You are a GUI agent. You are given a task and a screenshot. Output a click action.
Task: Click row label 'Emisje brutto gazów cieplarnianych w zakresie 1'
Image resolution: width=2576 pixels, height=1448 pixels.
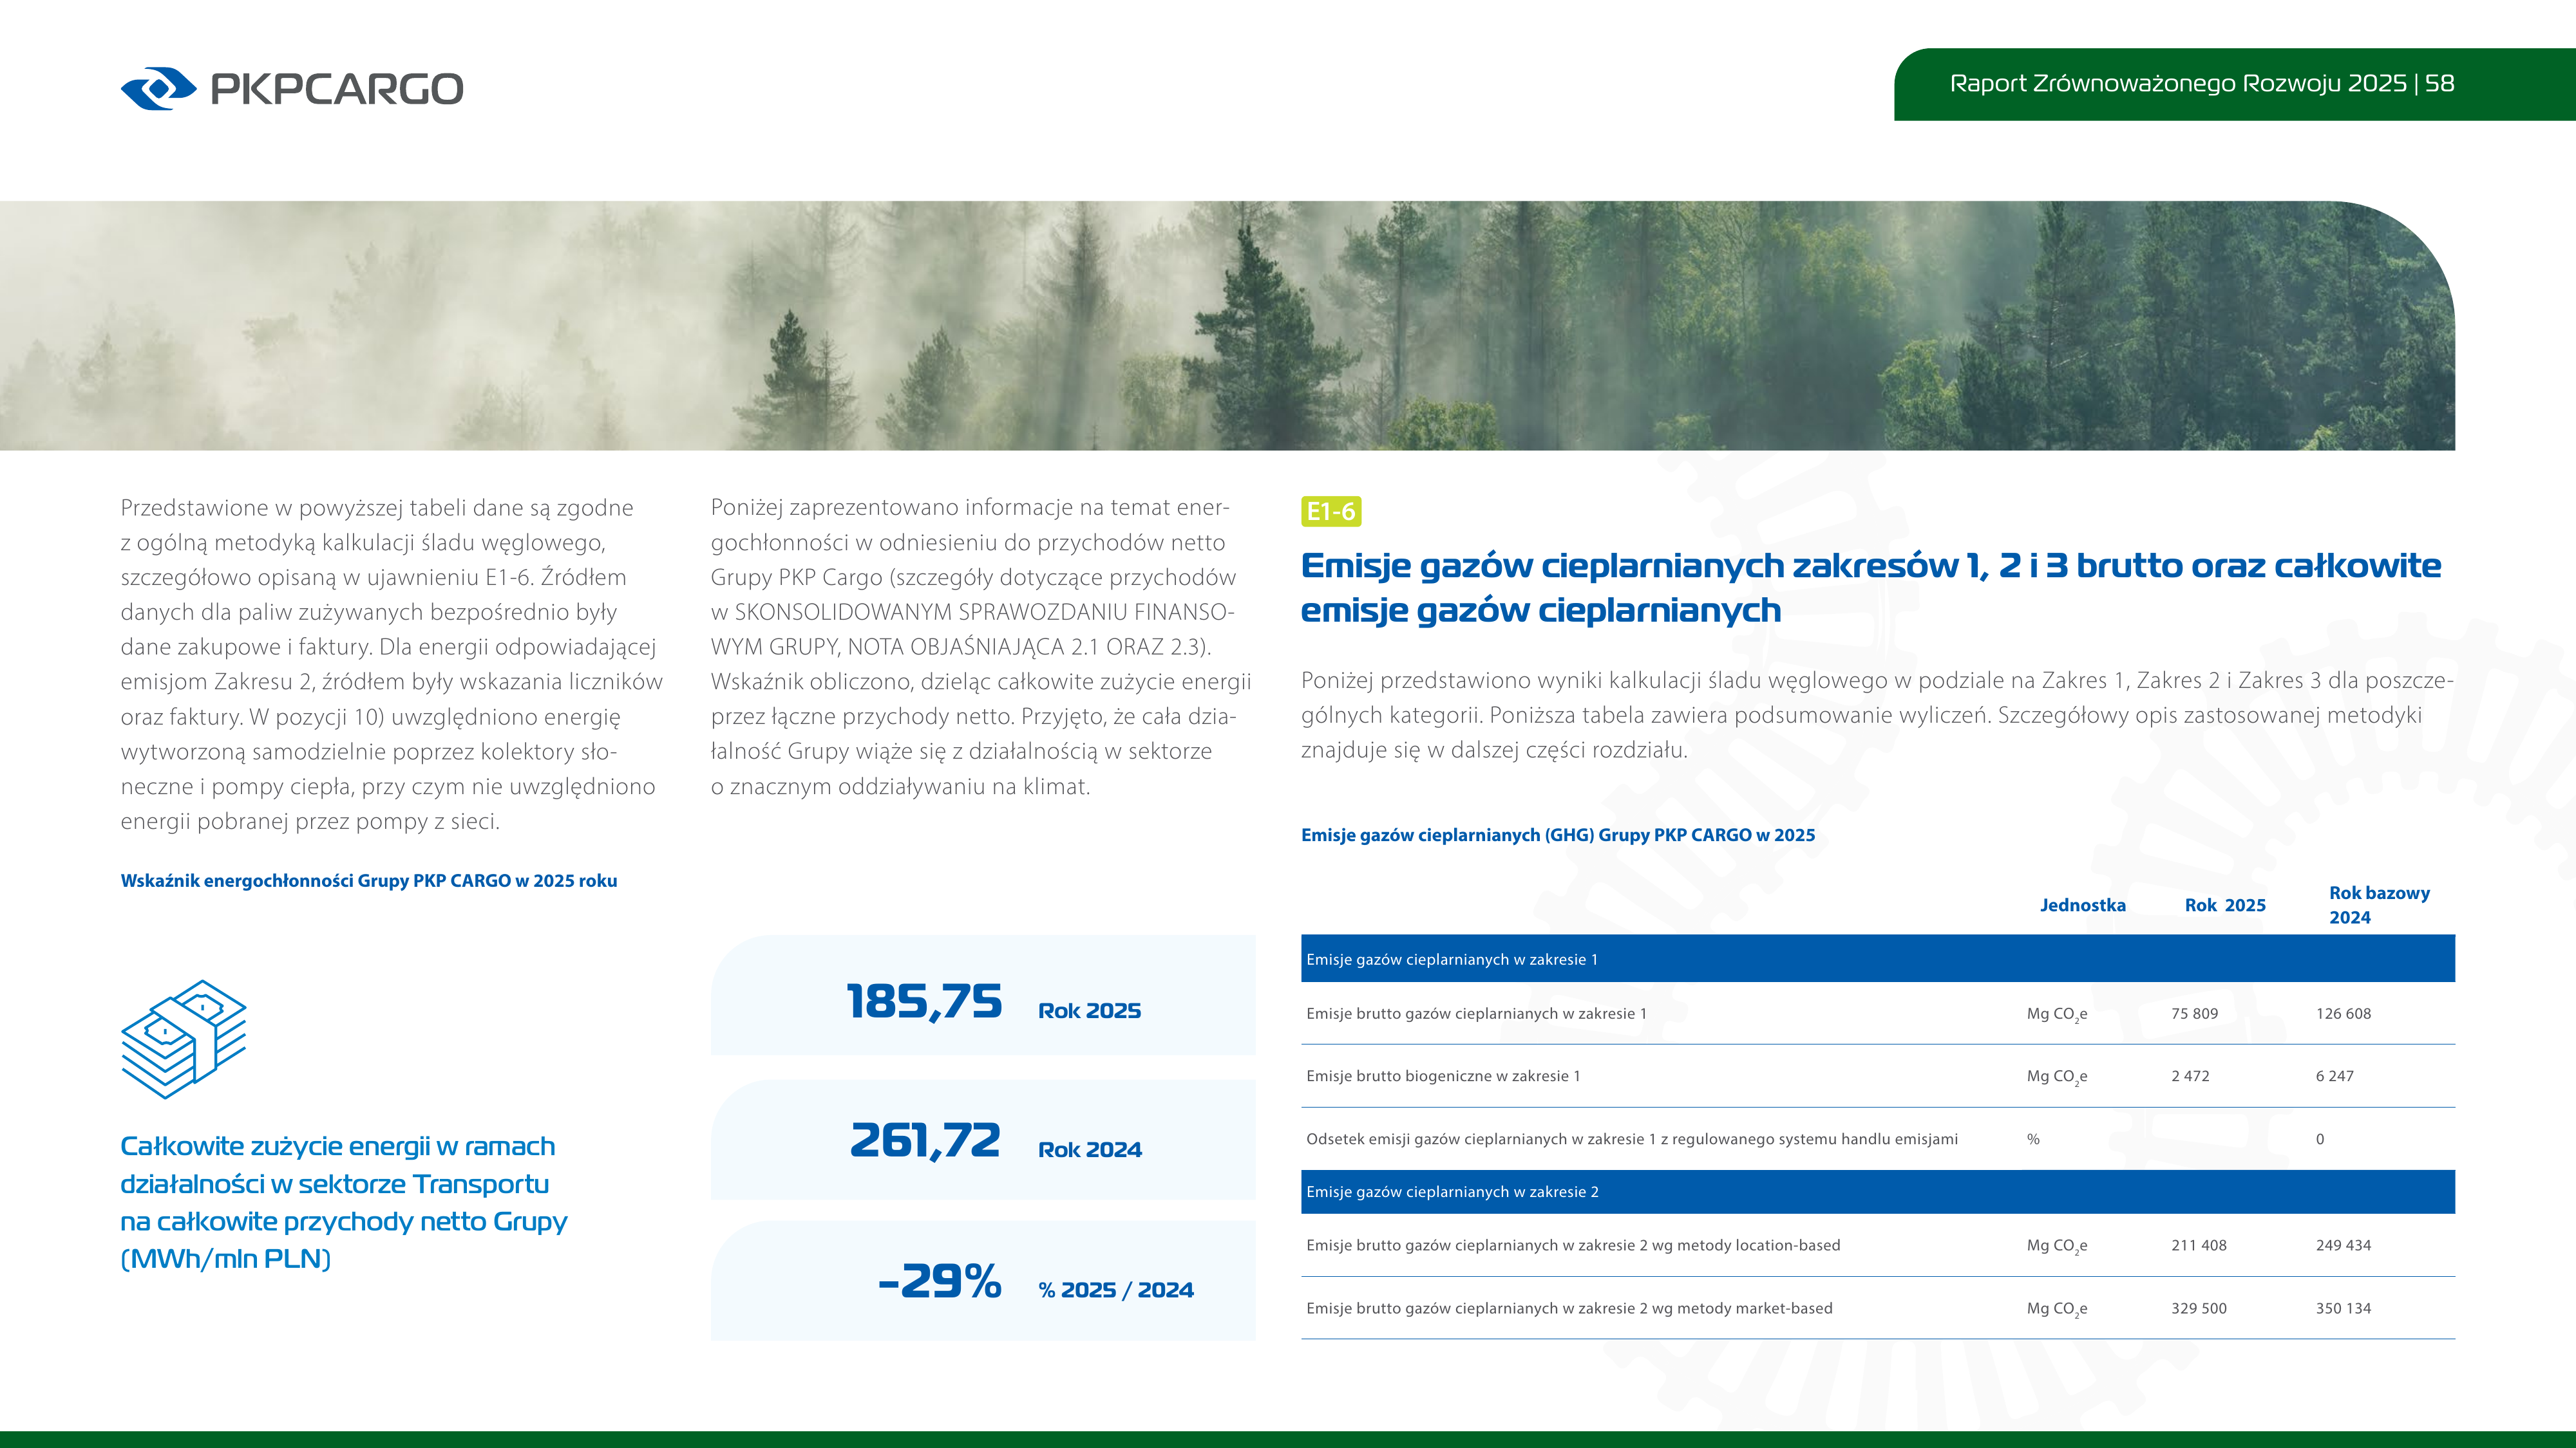pyautogui.click(x=1476, y=1014)
